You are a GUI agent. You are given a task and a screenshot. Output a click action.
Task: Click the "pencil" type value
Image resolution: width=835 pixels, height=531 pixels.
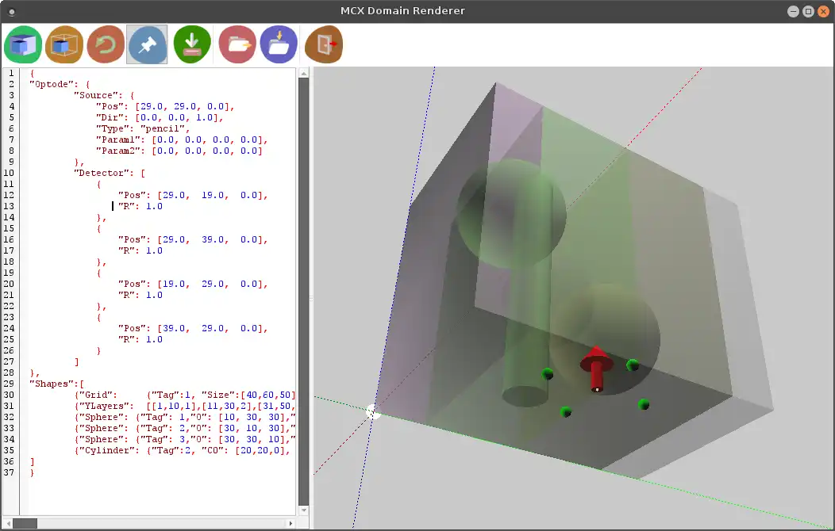coord(164,128)
